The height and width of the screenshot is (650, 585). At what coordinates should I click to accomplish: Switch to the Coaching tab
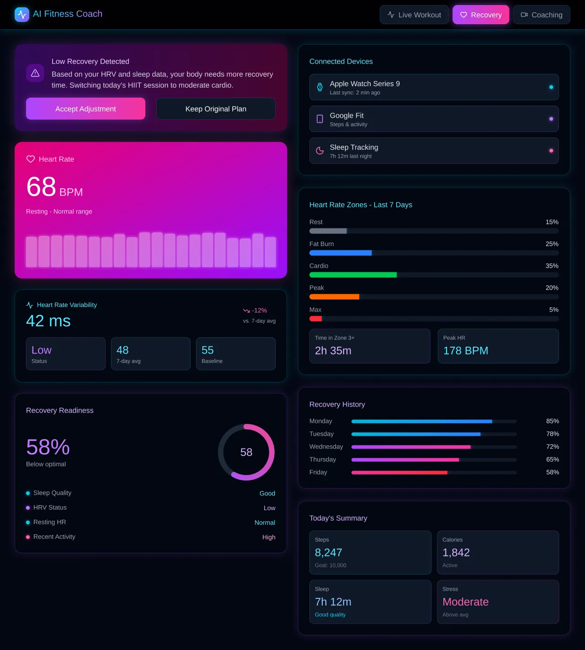pyautogui.click(x=541, y=15)
